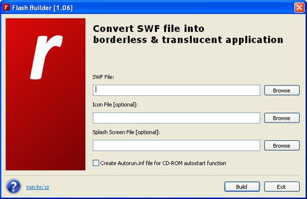Click the 'Icon File [optional]:' label

(x=115, y=104)
